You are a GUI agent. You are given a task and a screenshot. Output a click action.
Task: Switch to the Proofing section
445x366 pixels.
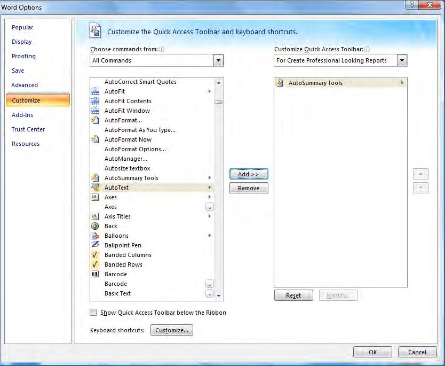click(23, 56)
